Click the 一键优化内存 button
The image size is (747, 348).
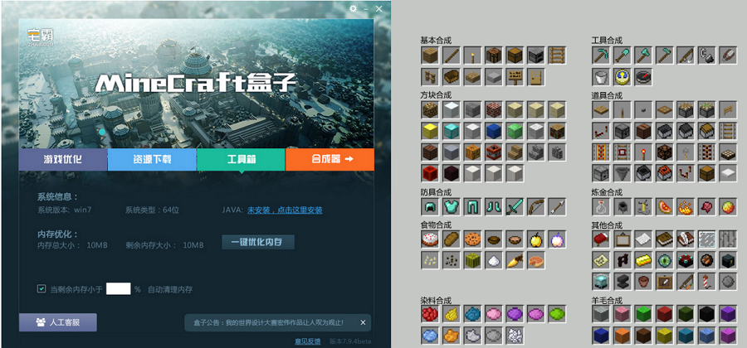click(x=258, y=242)
